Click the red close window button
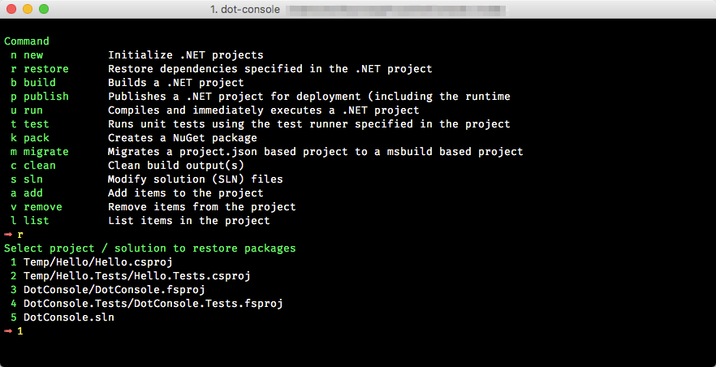716x367 pixels. pyautogui.click(x=11, y=9)
